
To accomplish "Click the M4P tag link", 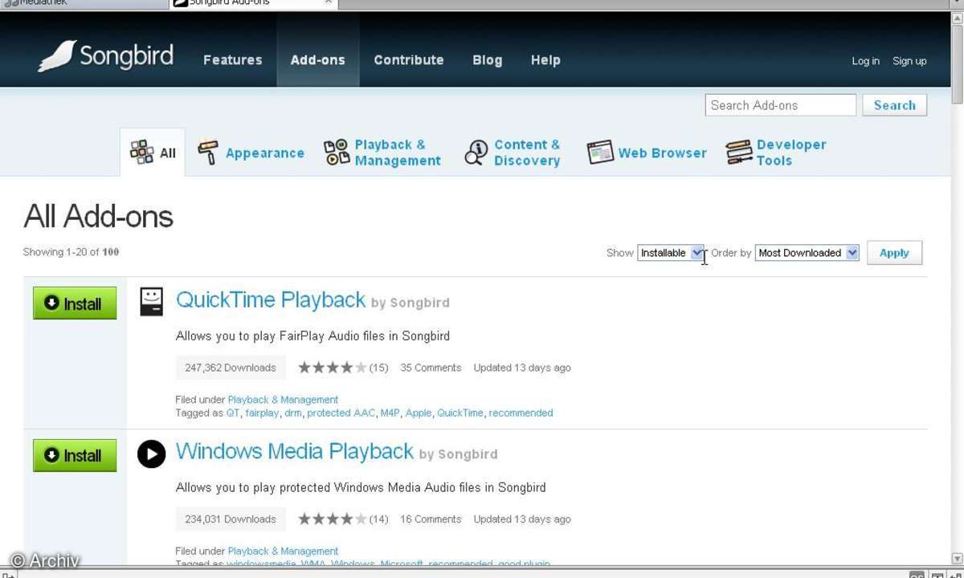I will (x=390, y=413).
